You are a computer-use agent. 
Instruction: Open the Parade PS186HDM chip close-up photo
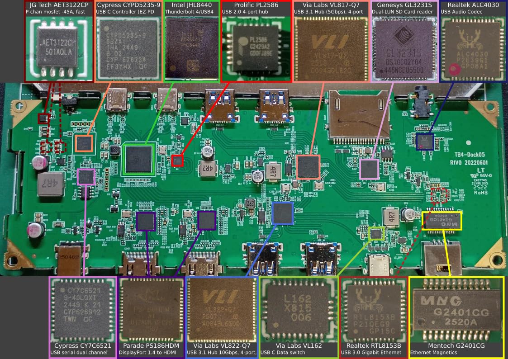pos(151,309)
